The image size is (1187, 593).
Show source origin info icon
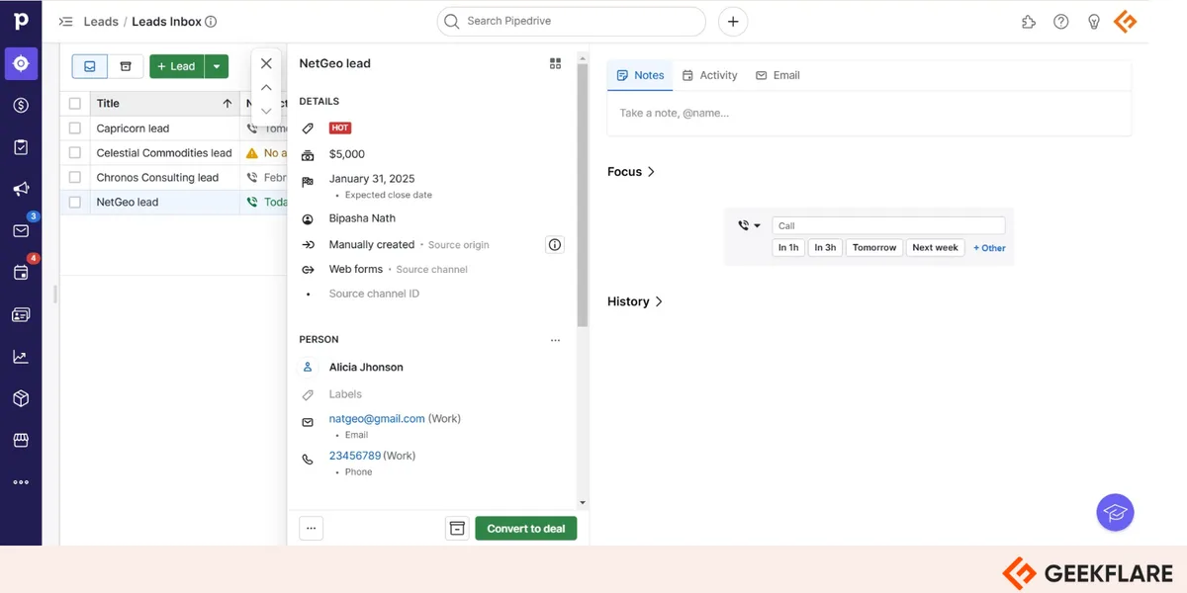pyautogui.click(x=555, y=244)
